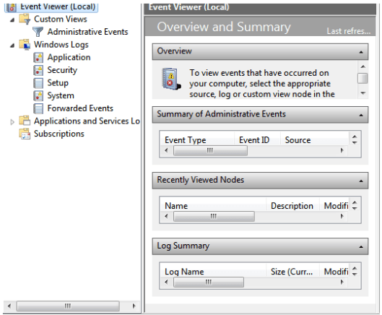Image resolution: width=382 pixels, height=315 pixels.
Task: Click the Overview text scroll down arrow
Action: 363,93
